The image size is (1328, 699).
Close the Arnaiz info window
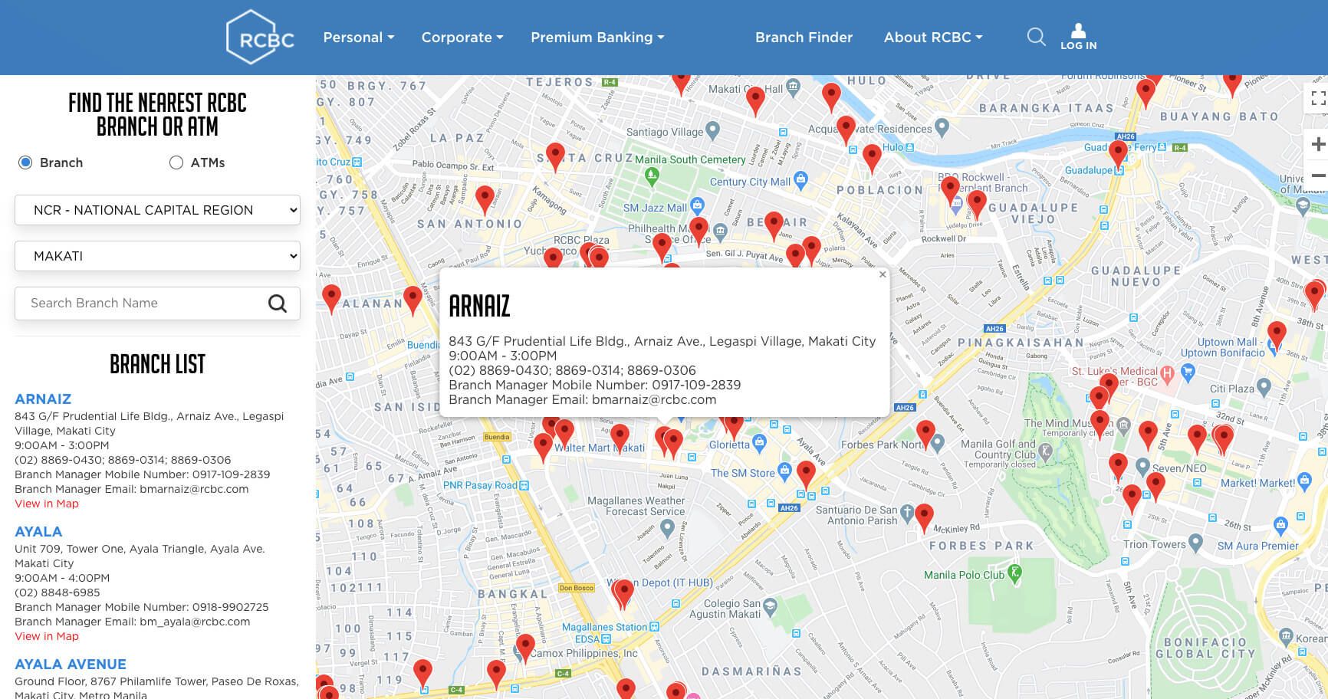[x=882, y=274]
